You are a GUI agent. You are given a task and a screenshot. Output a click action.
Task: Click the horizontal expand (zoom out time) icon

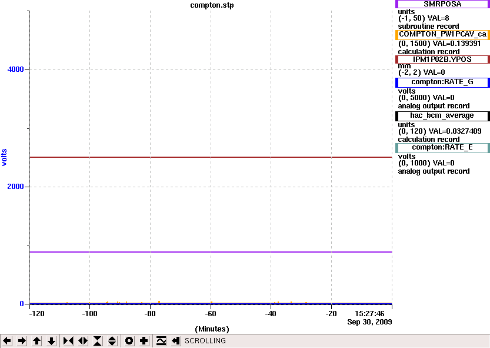[x=83, y=341]
